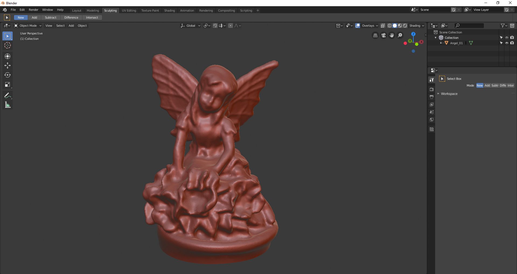Click the X axis circle on navigation gizmo
The width and height of the screenshot is (517, 274).
pos(421,42)
